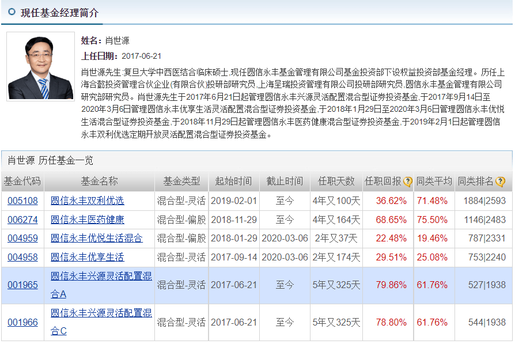Click the 基金代码 column header
The image size is (515, 344).
[22, 182]
